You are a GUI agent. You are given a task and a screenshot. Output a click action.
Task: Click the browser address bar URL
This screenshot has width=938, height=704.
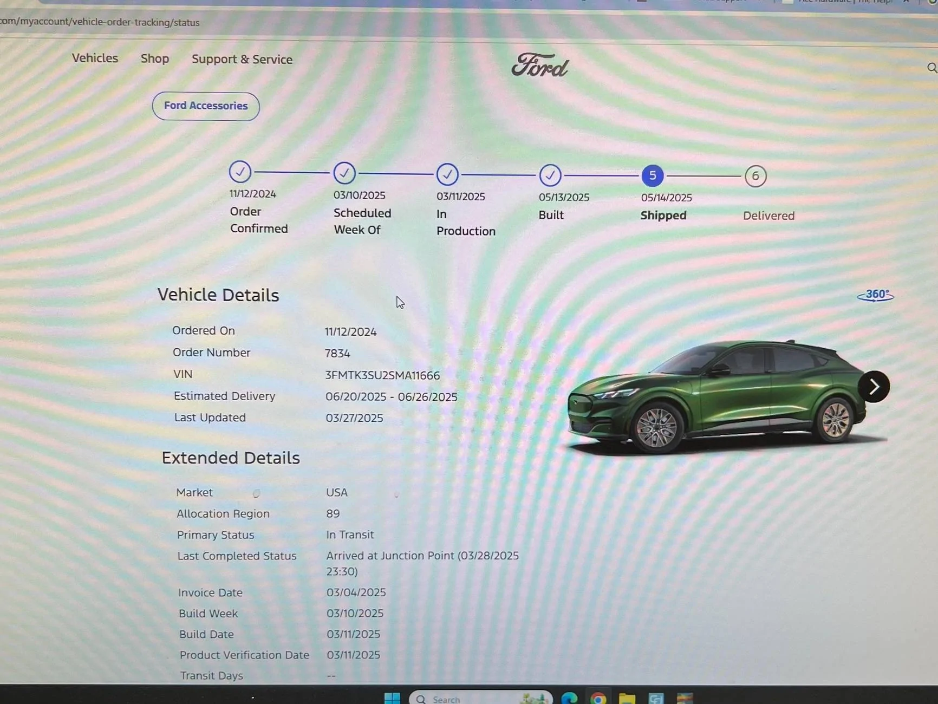coord(100,22)
